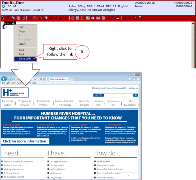
Task: Click the binoculars Find icon in toolbar
Action: tap(124, 18)
